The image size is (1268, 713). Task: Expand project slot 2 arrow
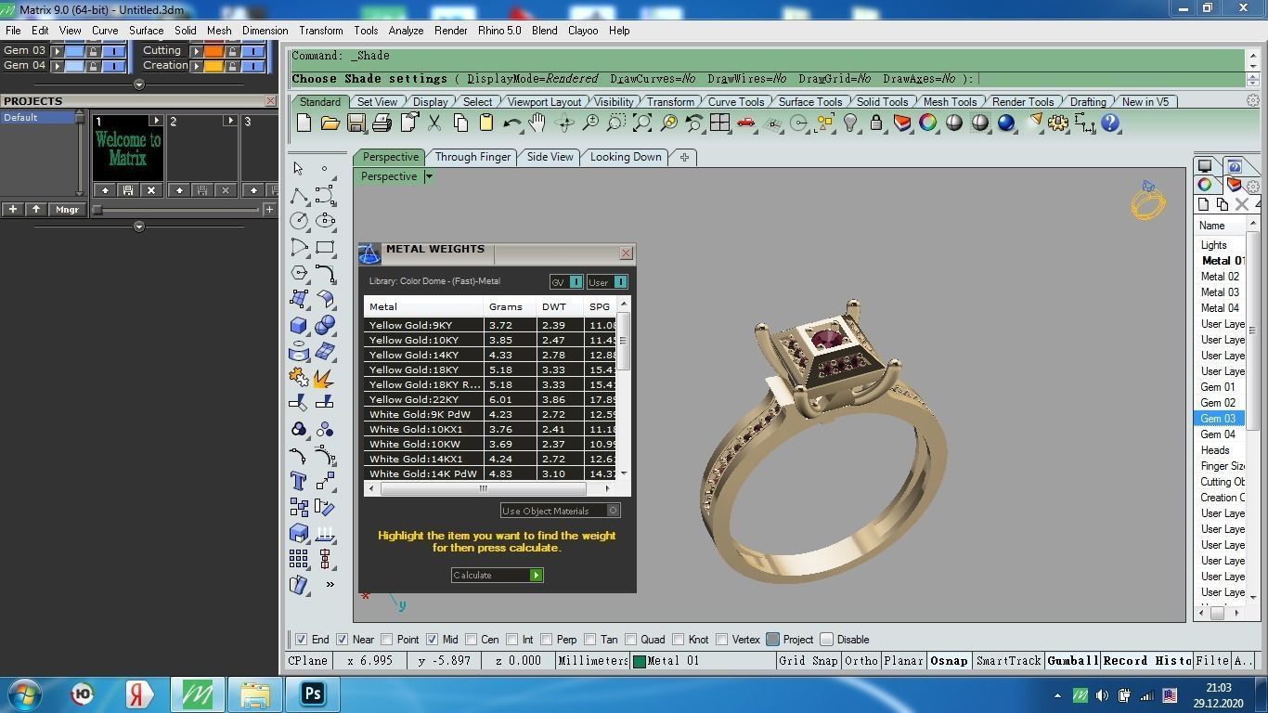coord(229,121)
